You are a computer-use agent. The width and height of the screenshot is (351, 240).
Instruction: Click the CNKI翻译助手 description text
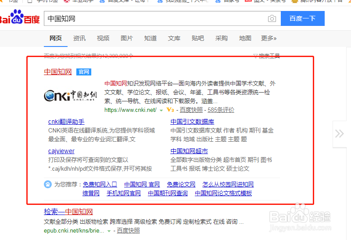pyautogui.click(x=102, y=135)
